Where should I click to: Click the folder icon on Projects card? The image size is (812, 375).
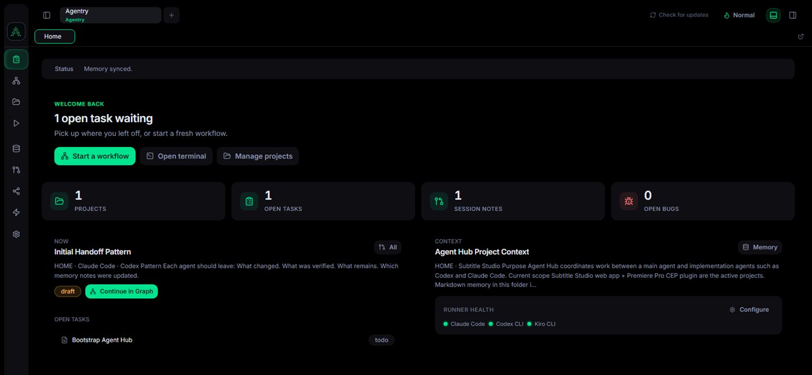click(59, 201)
